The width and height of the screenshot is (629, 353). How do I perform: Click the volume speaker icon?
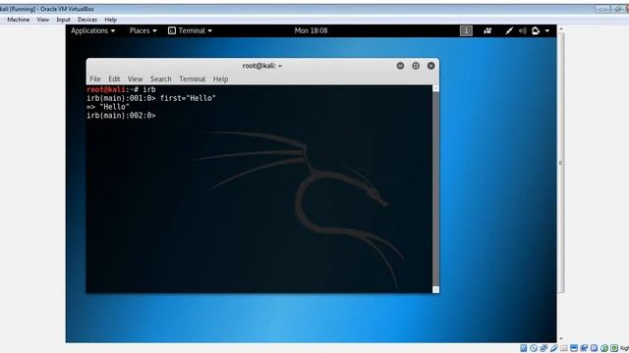pos(522,30)
